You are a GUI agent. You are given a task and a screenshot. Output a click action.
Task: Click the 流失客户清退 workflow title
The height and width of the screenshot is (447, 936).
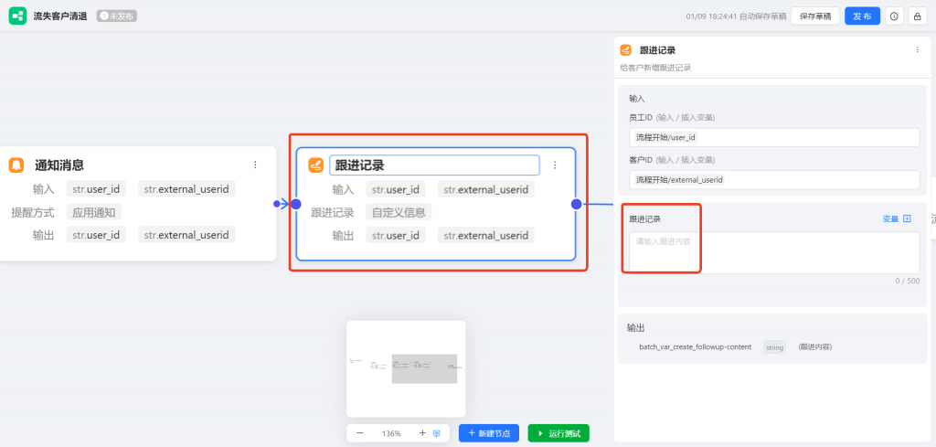pyautogui.click(x=60, y=16)
